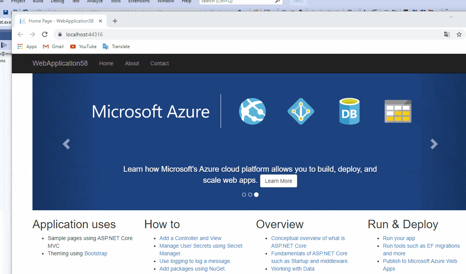Click the Application uses heading
The height and width of the screenshot is (274, 466).
[74, 224]
